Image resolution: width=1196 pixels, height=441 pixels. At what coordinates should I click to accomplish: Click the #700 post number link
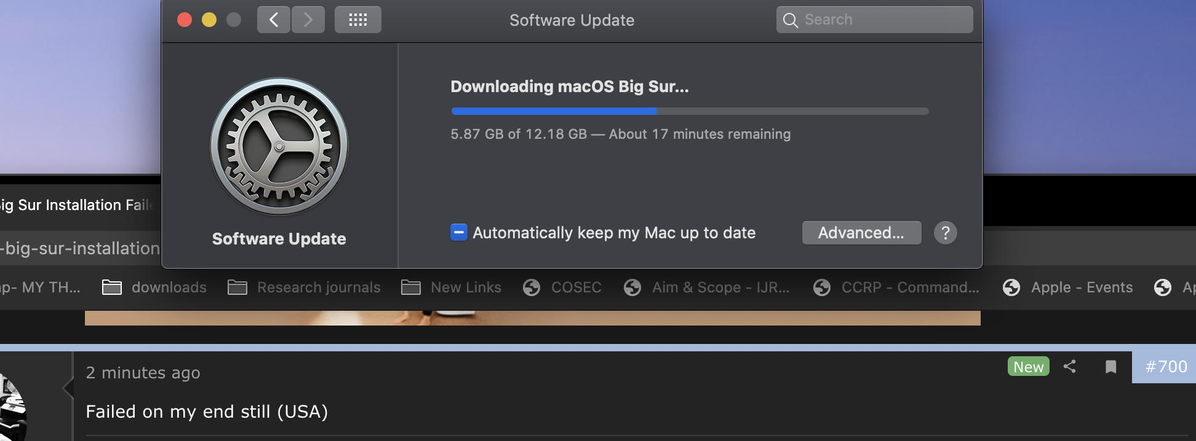coord(1166,367)
